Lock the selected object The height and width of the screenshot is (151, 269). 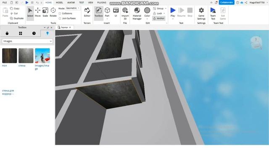pyautogui.click(x=158, y=13)
